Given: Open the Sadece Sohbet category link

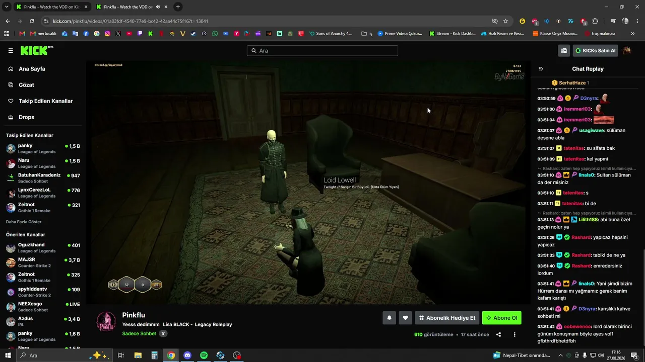Looking at the screenshot, I should click(x=139, y=333).
